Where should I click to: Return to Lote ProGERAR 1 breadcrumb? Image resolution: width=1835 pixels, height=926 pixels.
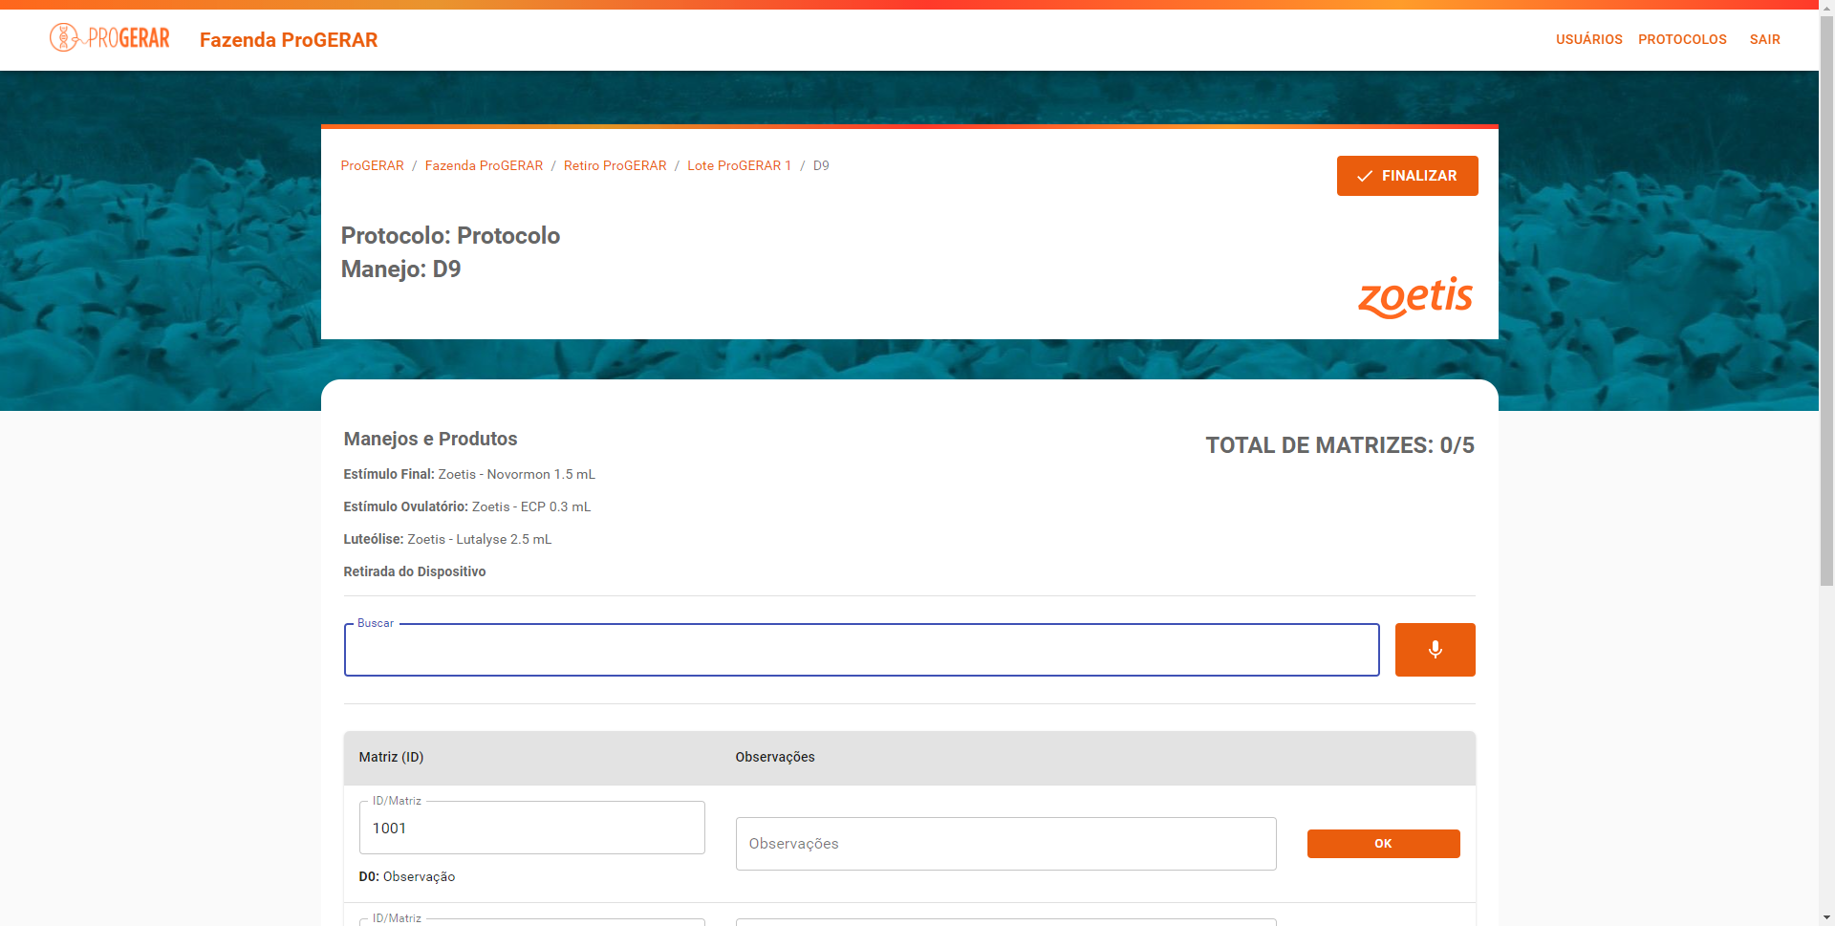739,165
